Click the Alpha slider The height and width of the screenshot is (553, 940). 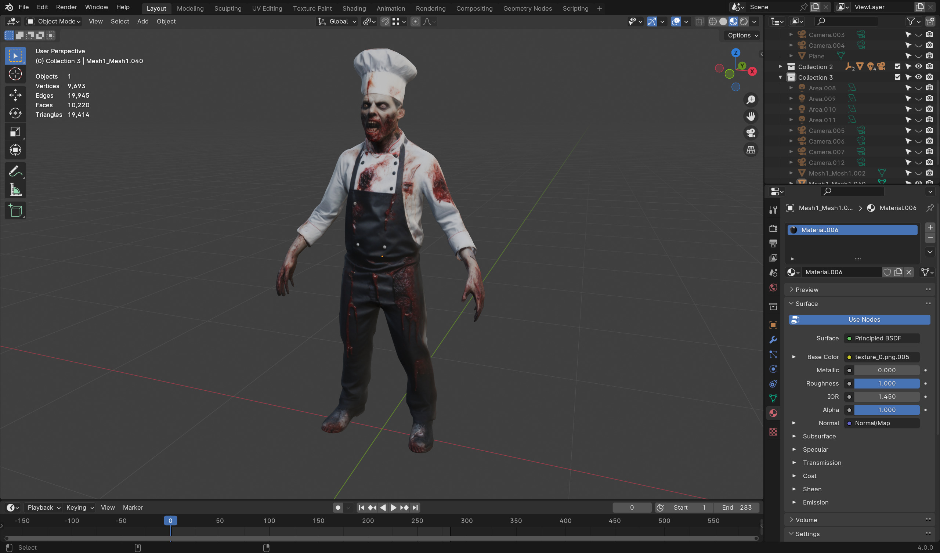pyautogui.click(x=886, y=410)
